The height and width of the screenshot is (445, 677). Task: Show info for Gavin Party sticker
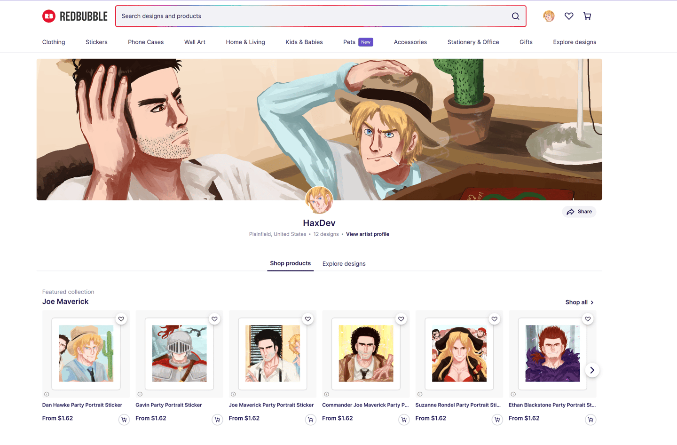click(x=140, y=394)
